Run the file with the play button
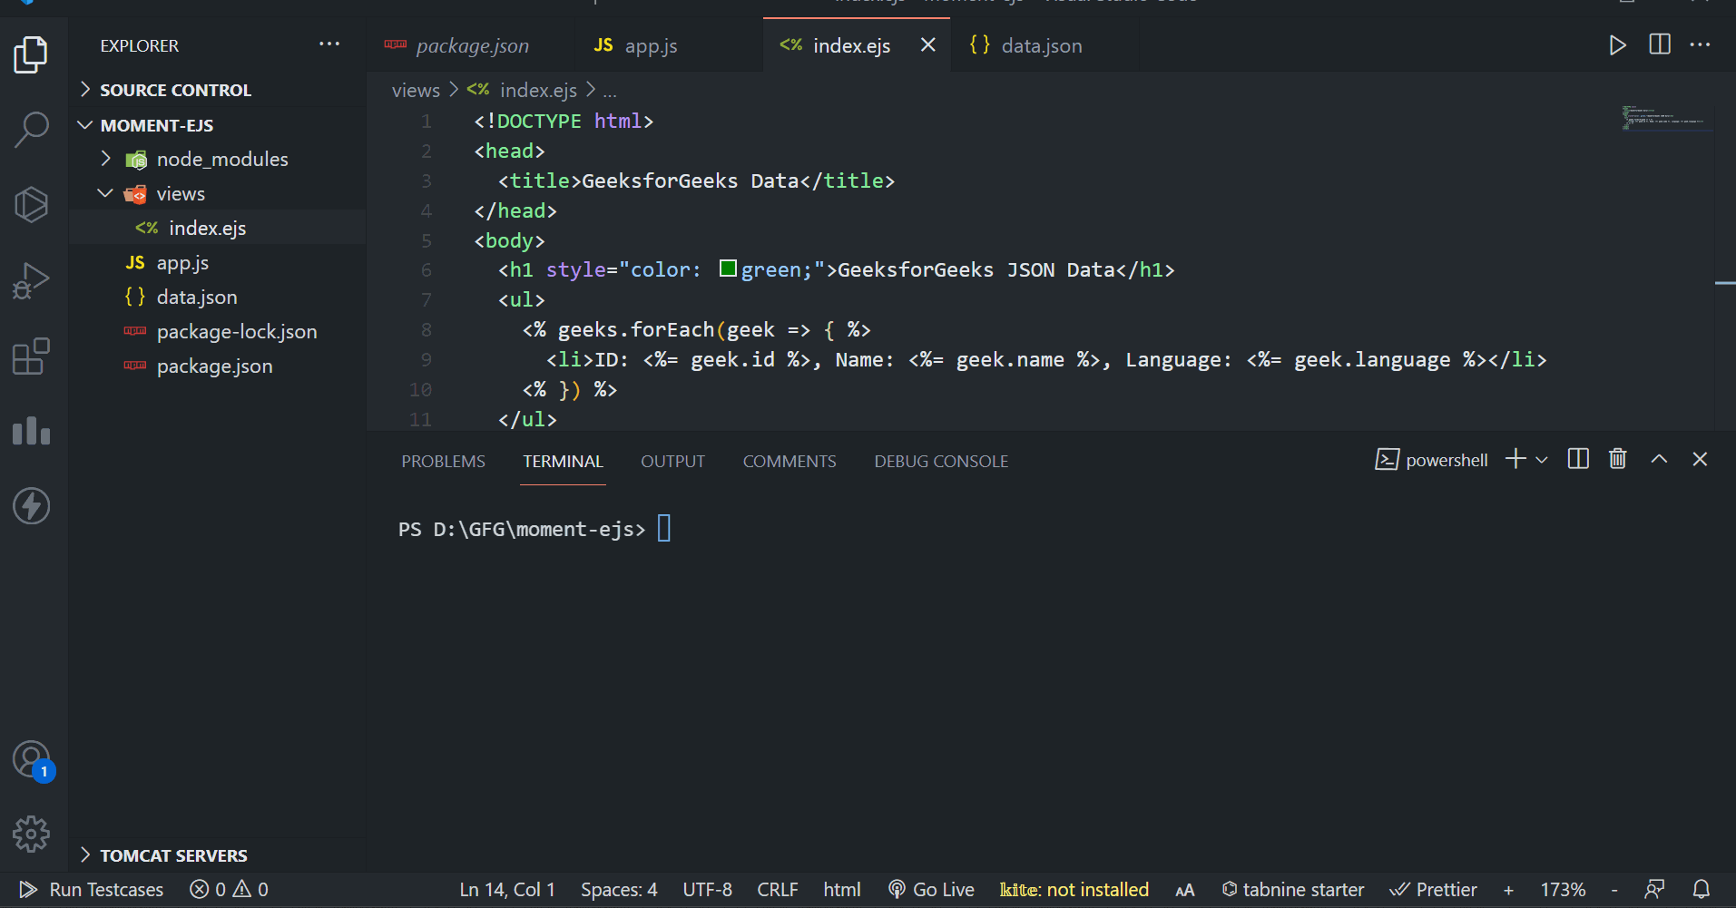1736x908 pixels. [x=1618, y=44]
